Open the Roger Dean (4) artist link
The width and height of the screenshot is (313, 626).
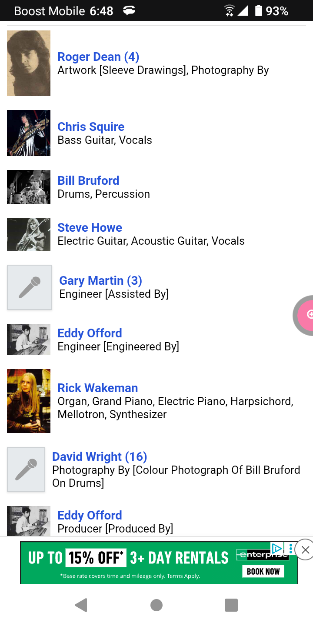coord(98,57)
